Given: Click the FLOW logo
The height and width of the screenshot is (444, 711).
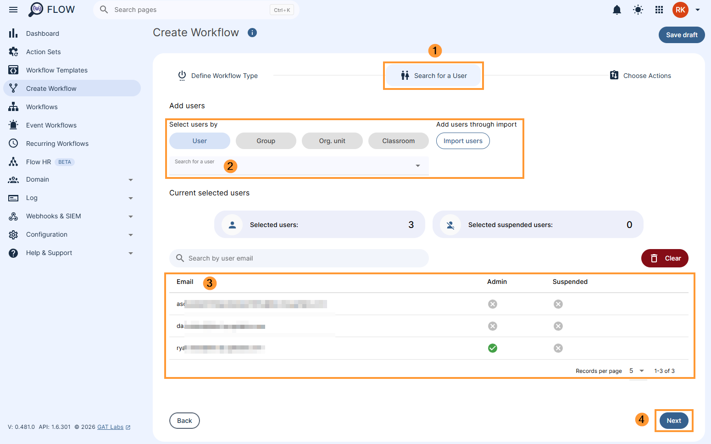Looking at the screenshot, I should [51, 10].
